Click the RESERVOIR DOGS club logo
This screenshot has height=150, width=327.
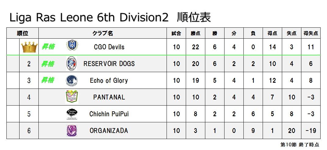(x=71, y=64)
